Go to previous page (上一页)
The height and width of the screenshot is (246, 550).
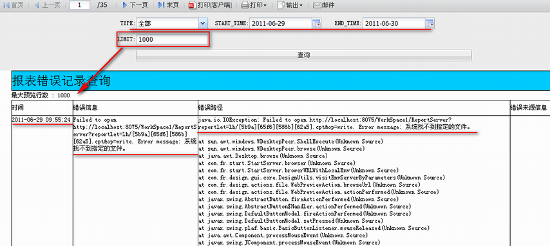[x=48, y=5]
